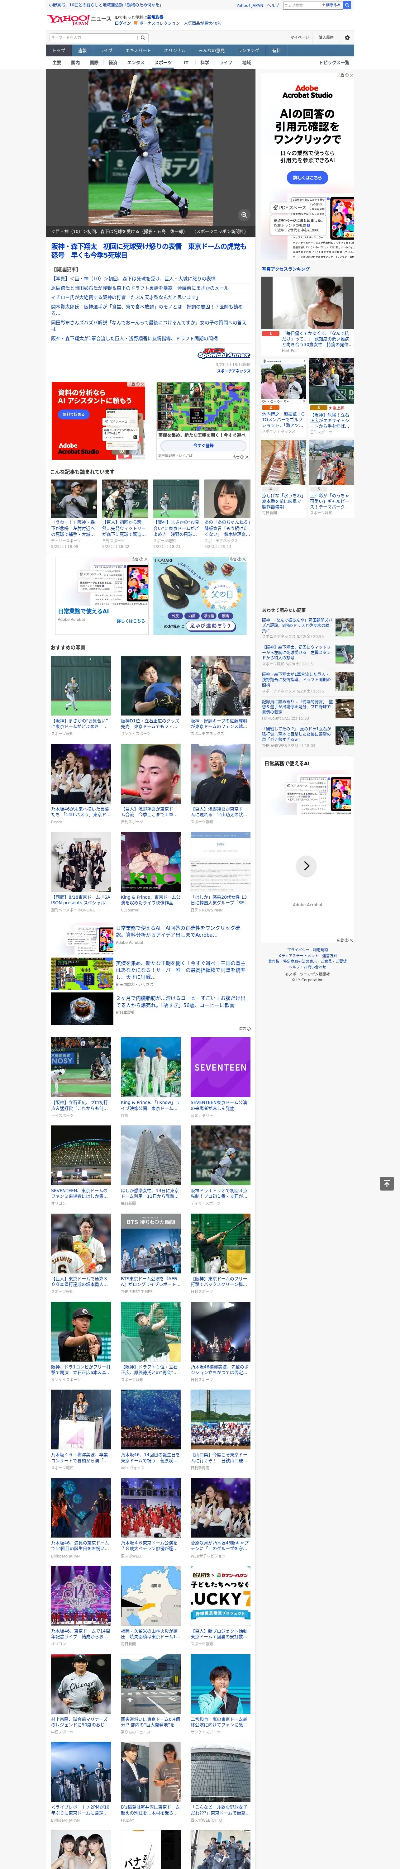Open the ランキング tab

[x=248, y=51]
